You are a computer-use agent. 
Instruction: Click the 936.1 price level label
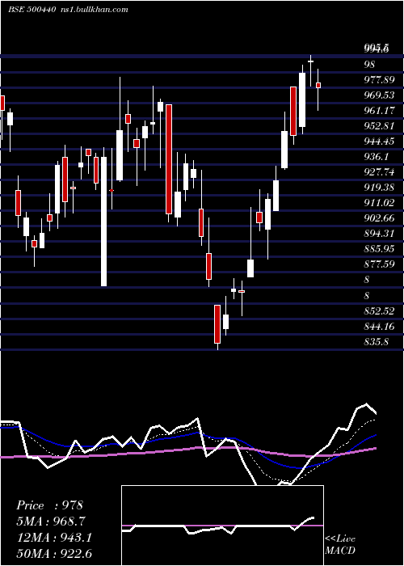coord(376,157)
